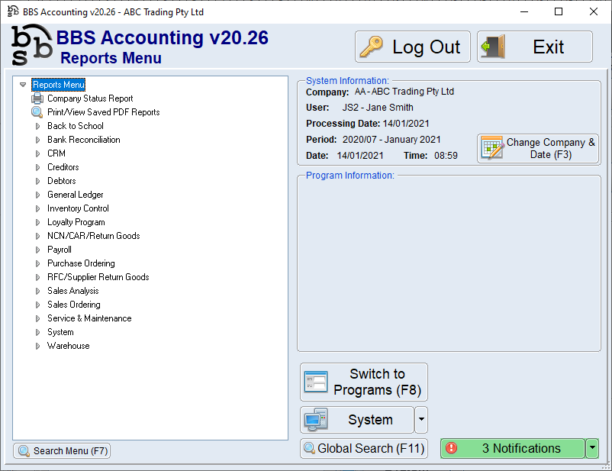Select Bank Reconciliation from the menu tree
612x471 pixels.
coord(83,140)
